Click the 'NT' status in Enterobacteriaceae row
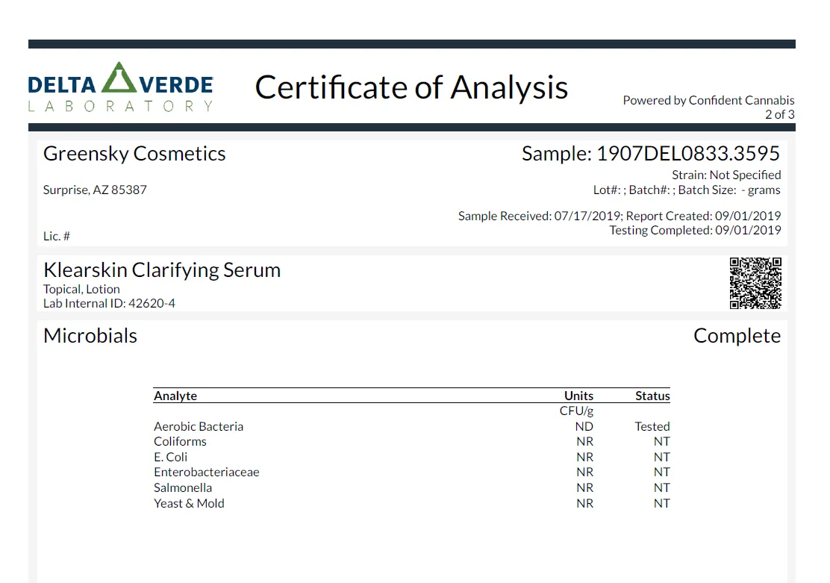Image resolution: width=830 pixels, height=583 pixels. coord(661,472)
